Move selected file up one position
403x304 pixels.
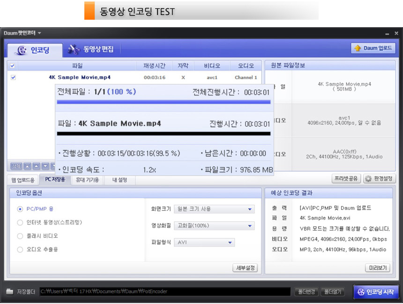click(36, 166)
